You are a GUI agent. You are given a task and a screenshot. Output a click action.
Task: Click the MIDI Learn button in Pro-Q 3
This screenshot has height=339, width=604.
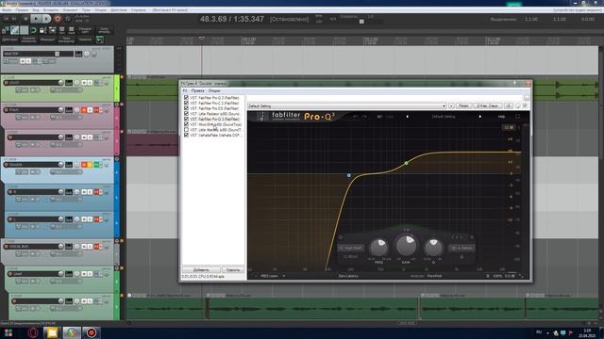(x=269, y=276)
